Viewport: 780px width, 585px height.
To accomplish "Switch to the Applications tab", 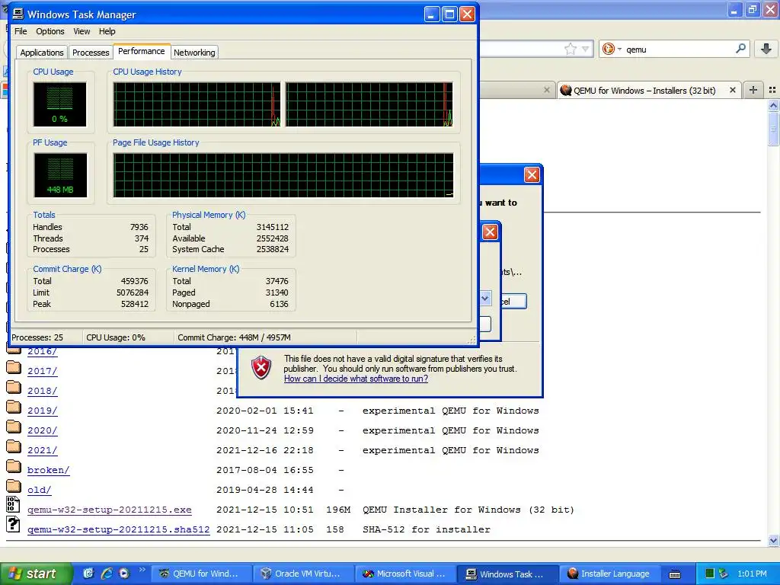I will pos(42,53).
